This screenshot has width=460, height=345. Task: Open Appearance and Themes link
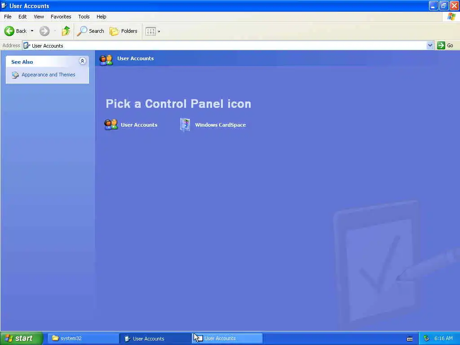(49, 75)
